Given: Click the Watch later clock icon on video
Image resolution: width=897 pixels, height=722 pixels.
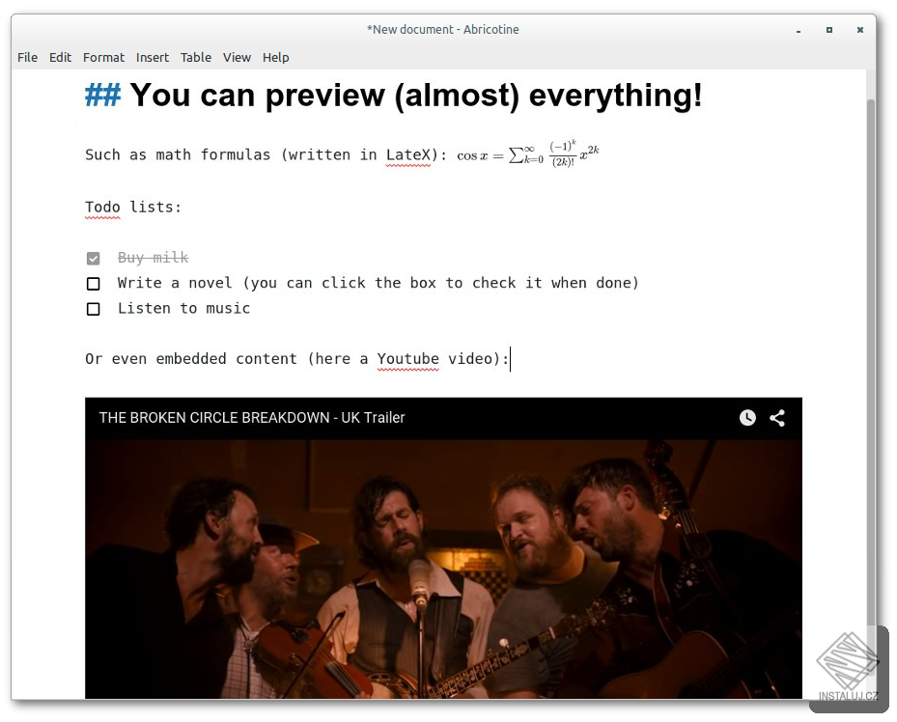Looking at the screenshot, I should pyautogui.click(x=747, y=418).
